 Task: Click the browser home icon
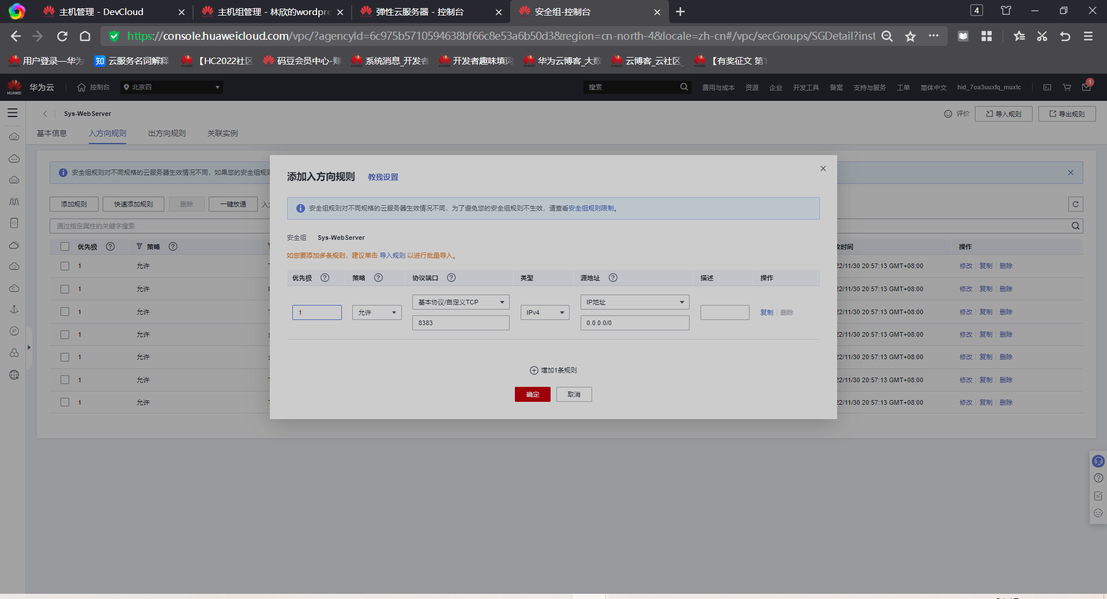(85, 36)
